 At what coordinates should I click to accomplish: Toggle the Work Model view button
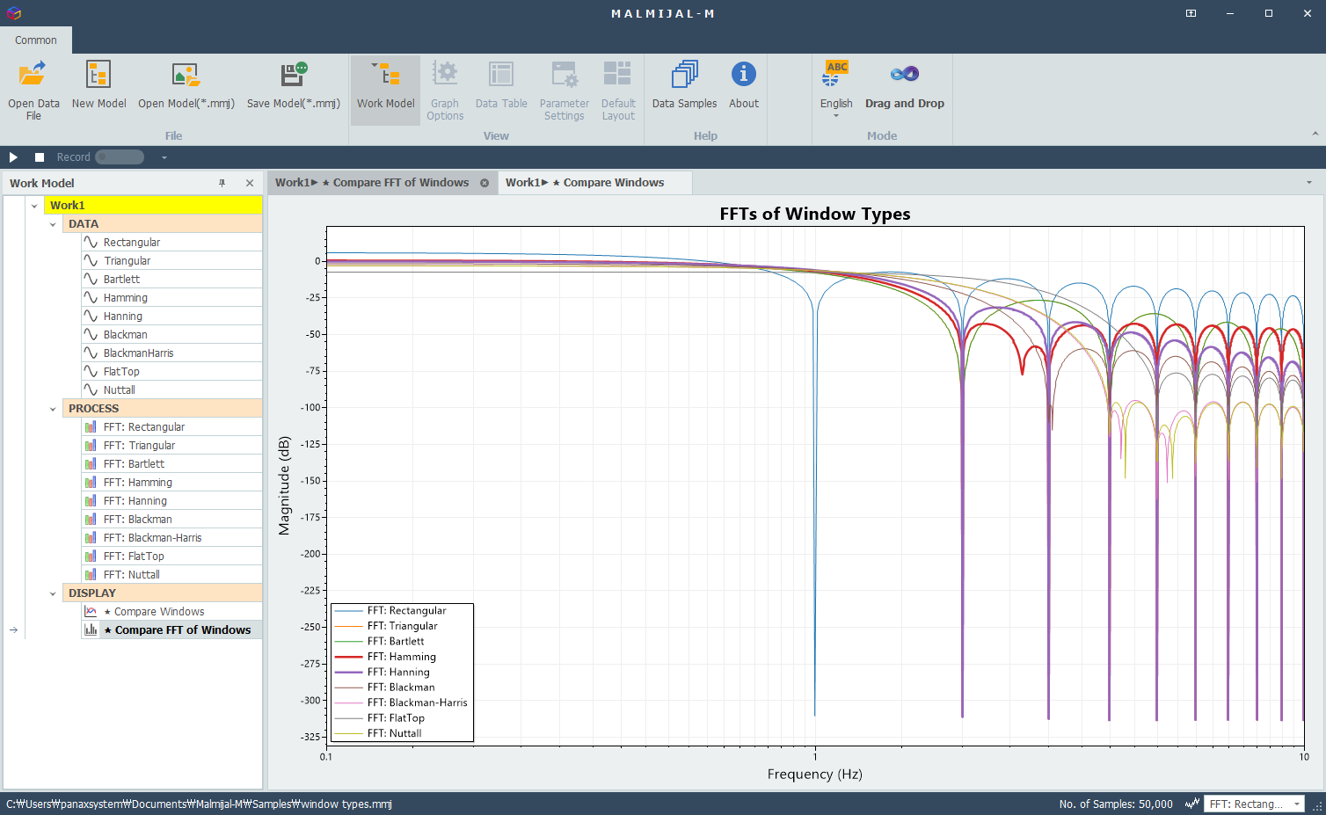pos(385,90)
